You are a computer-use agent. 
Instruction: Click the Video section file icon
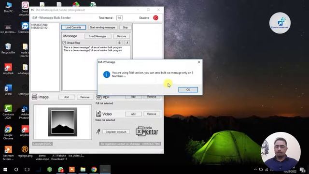[98, 114]
